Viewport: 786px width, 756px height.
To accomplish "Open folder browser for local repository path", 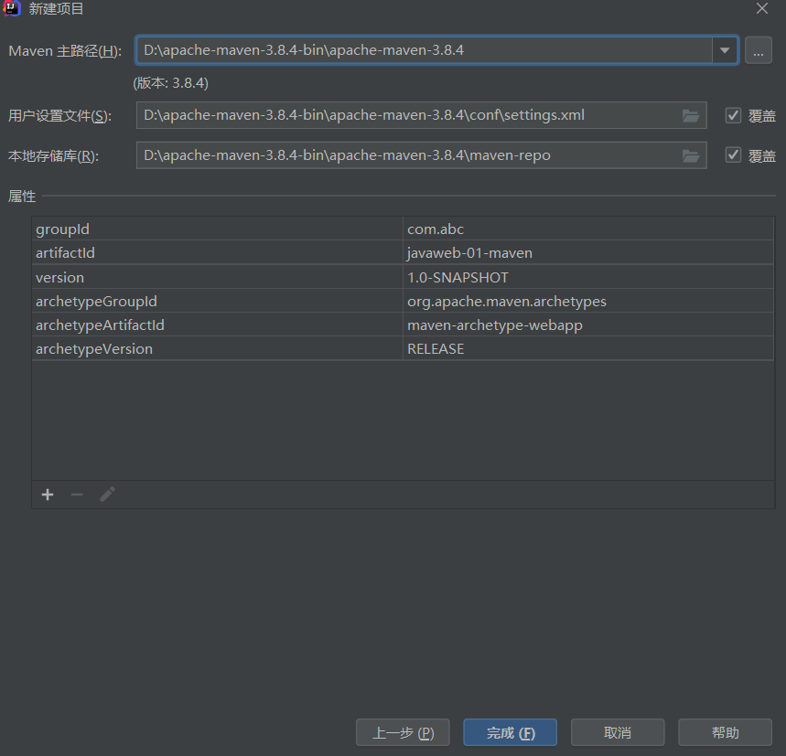I will coord(691,155).
